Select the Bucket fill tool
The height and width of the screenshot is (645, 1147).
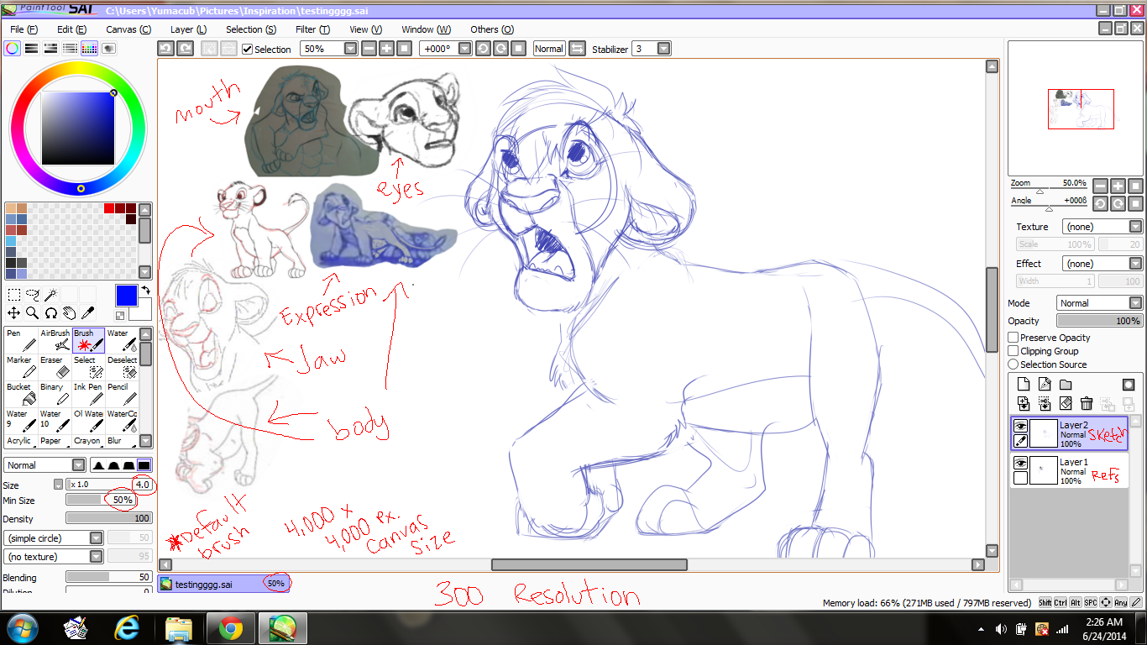(x=21, y=394)
